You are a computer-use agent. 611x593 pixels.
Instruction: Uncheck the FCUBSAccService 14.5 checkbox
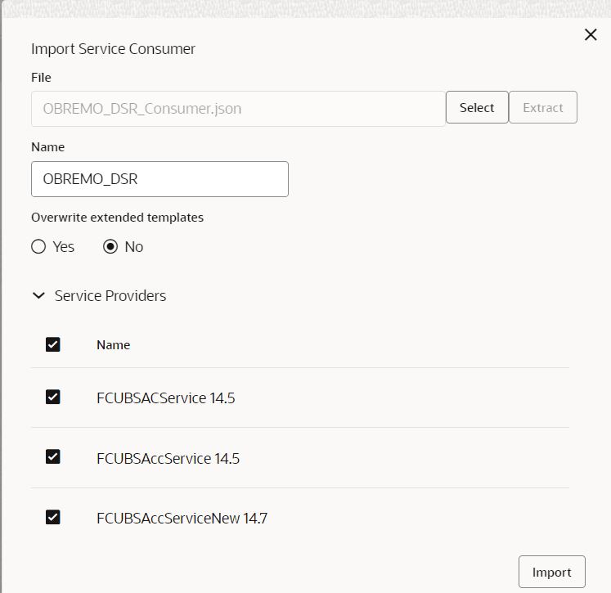pyautogui.click(x=53, y=457)
